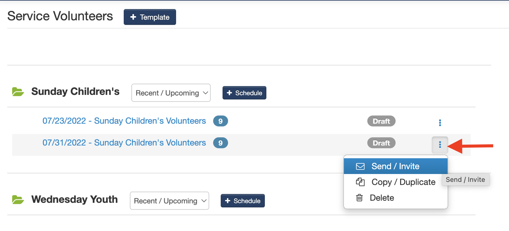Click the Template button
509x231 pixels.
[150, 17]
